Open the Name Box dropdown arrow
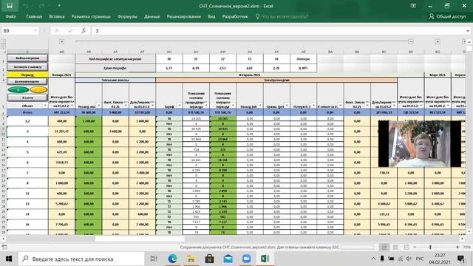 (x=36, y=31)
